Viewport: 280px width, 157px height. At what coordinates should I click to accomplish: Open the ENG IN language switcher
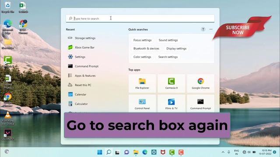pos(236,152)
